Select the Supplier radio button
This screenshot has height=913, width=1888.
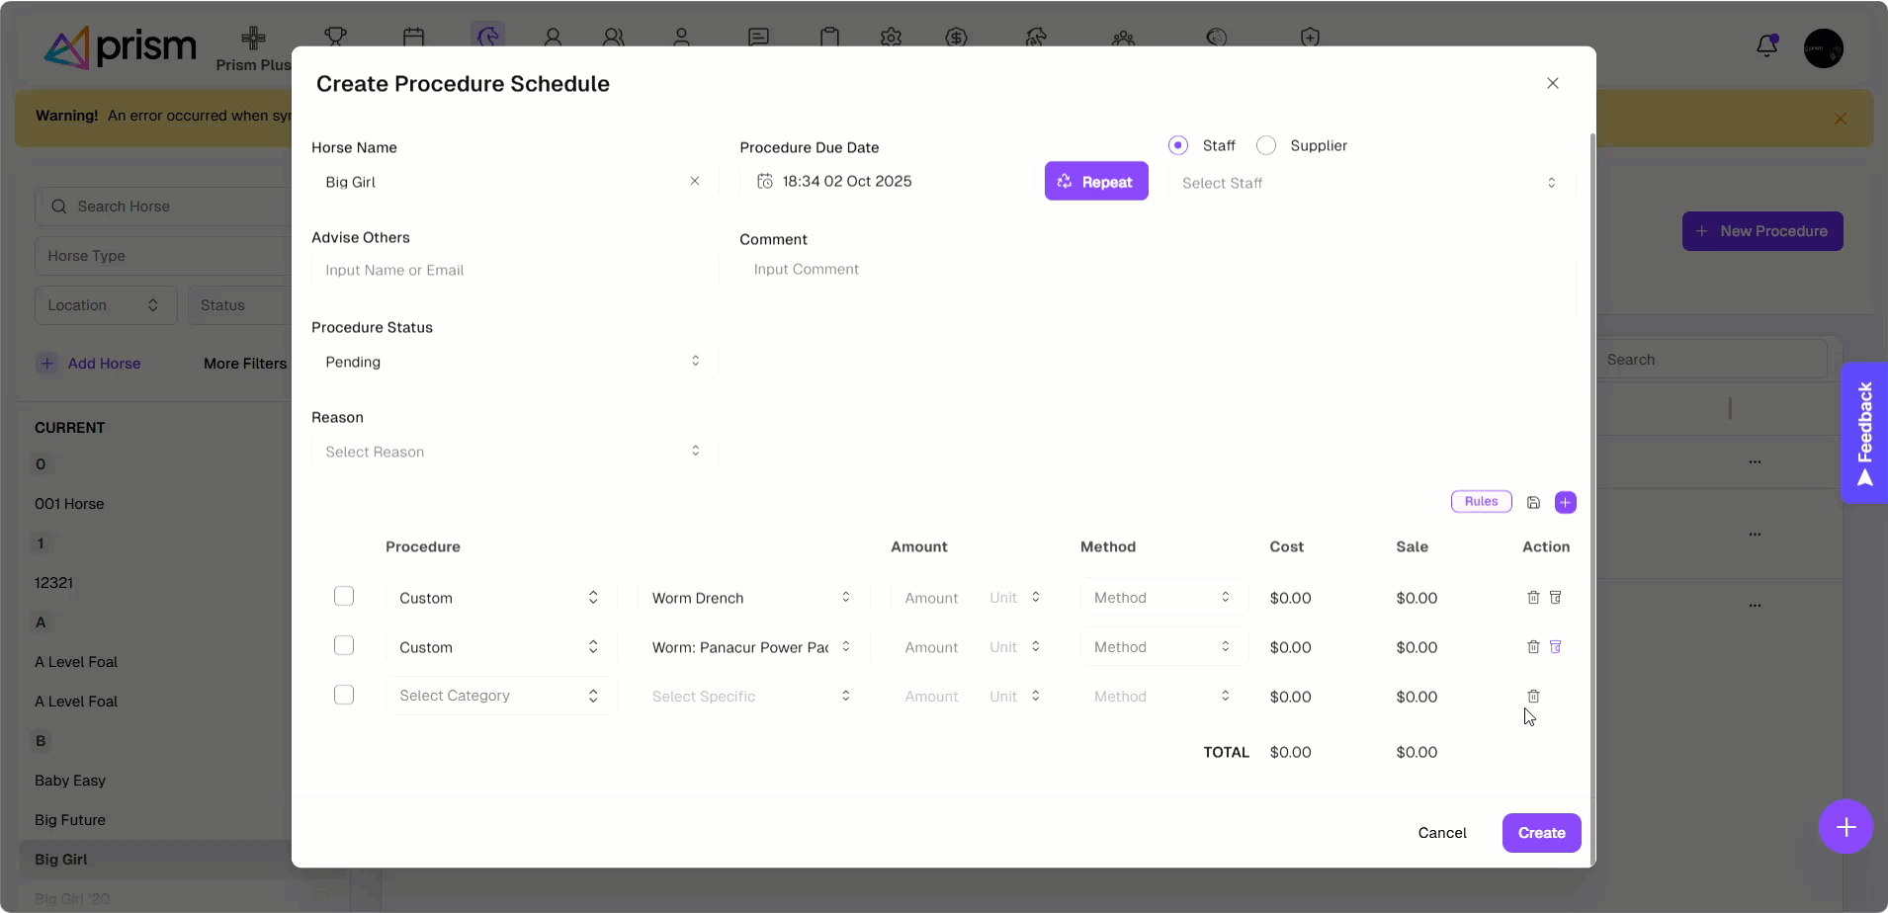1266,146
